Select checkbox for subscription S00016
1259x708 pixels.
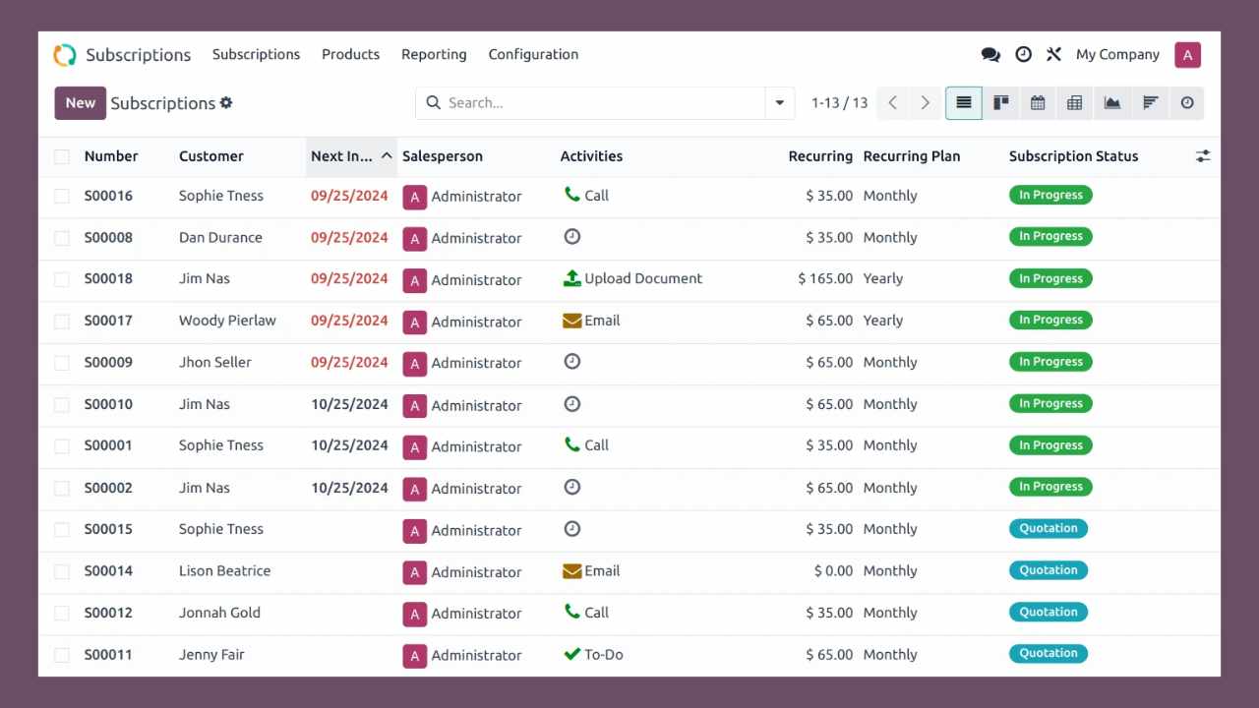(62, 197)
